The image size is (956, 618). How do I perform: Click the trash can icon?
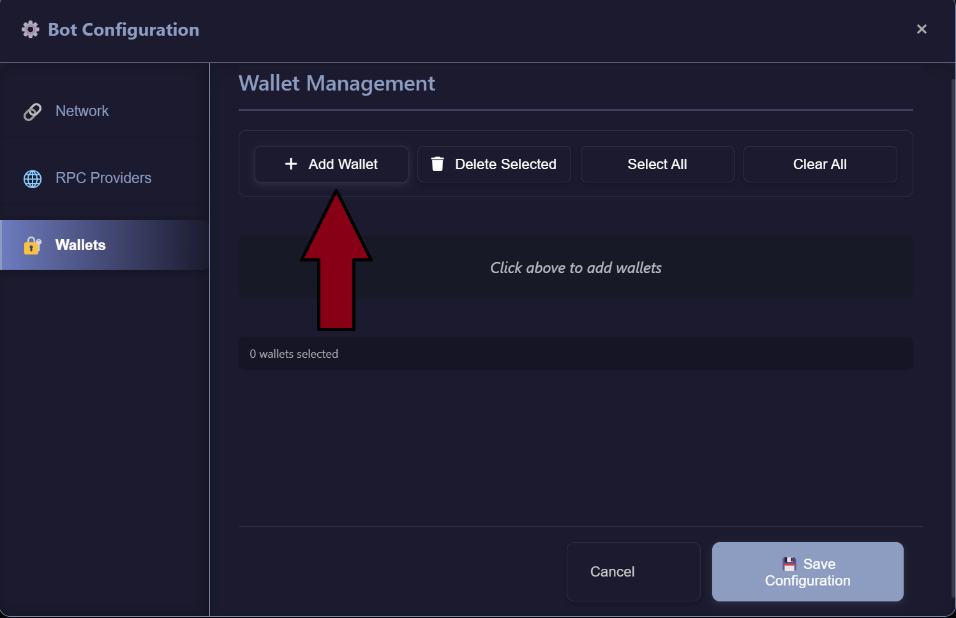pos(437,164)
